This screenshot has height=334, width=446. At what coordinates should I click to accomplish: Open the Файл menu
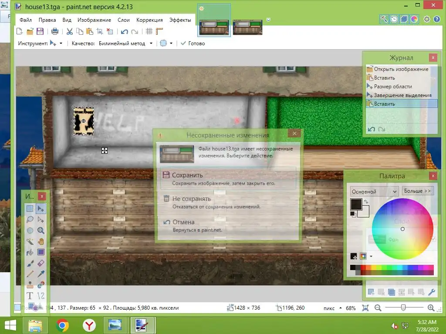click(26, 20)
